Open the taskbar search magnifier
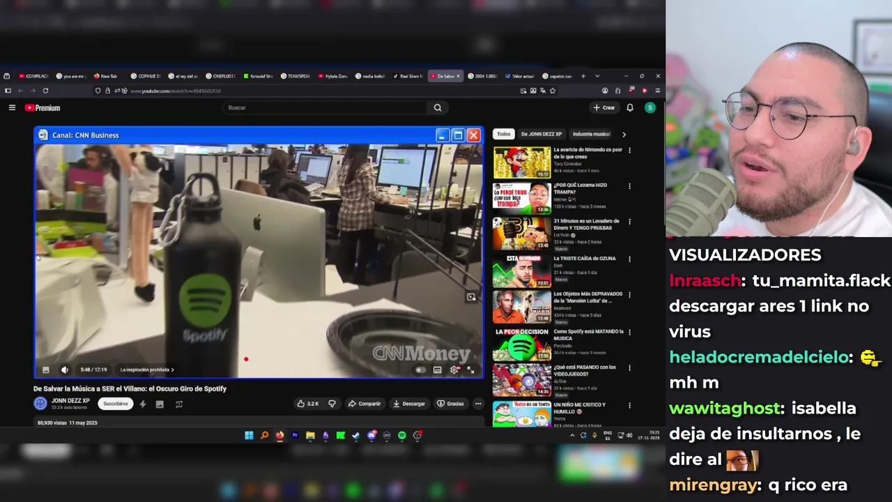 coord(264,435)
